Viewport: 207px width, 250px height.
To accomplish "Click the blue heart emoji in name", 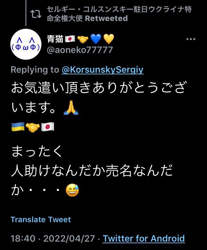I will coord(96,39).
